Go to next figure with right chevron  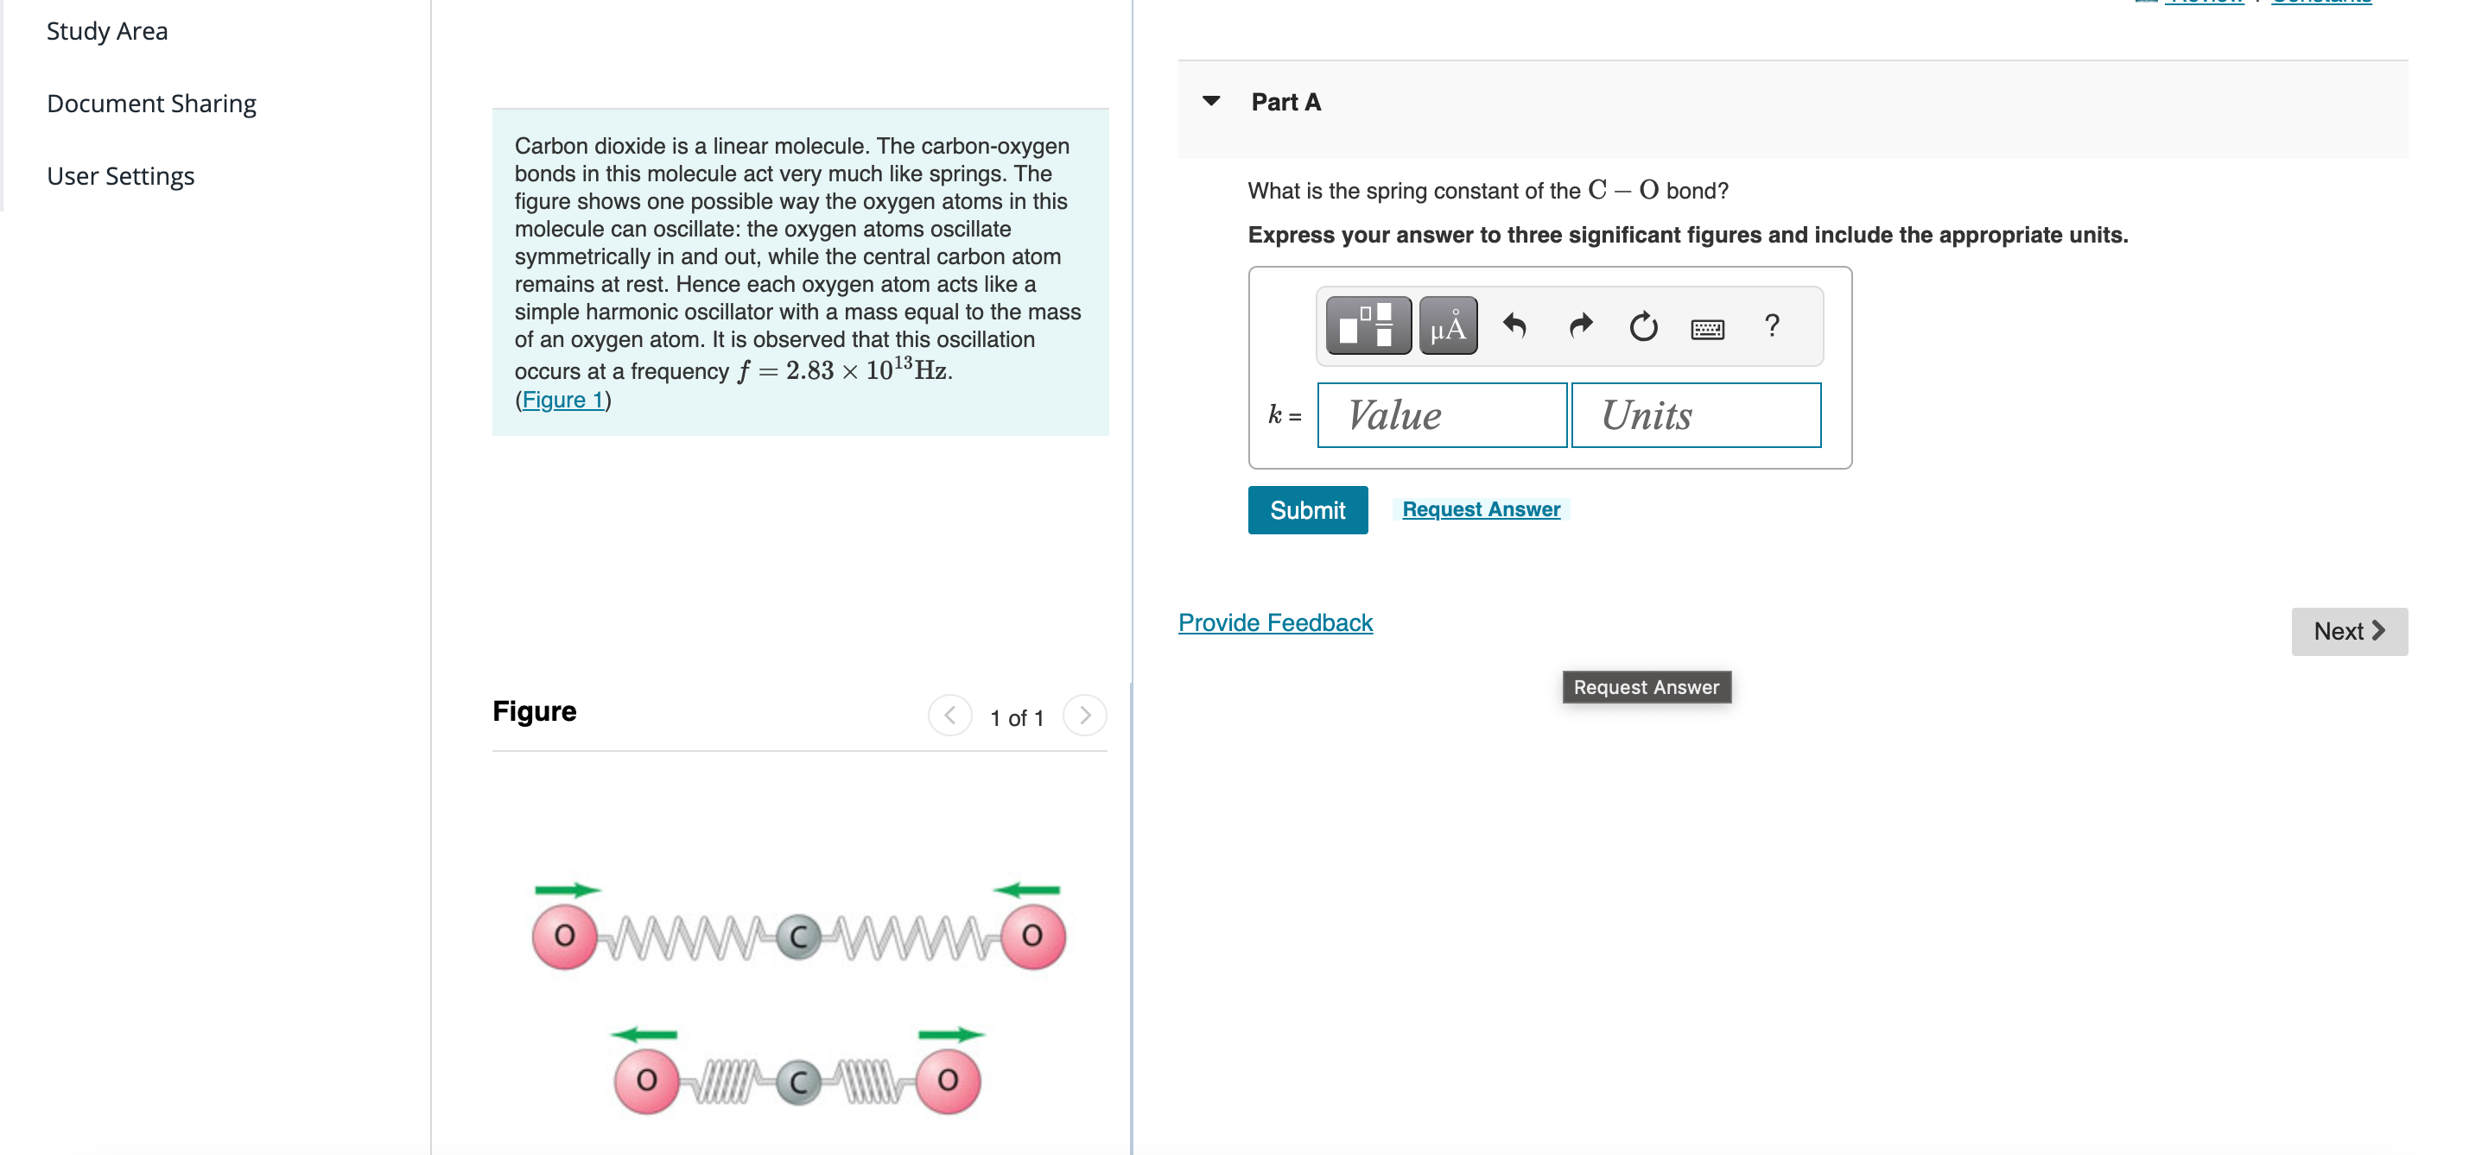[x=1086, y=715]
